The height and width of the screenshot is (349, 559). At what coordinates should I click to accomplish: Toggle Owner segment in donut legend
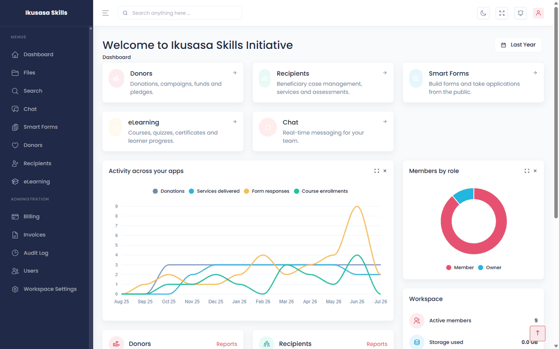pos(490,268)
